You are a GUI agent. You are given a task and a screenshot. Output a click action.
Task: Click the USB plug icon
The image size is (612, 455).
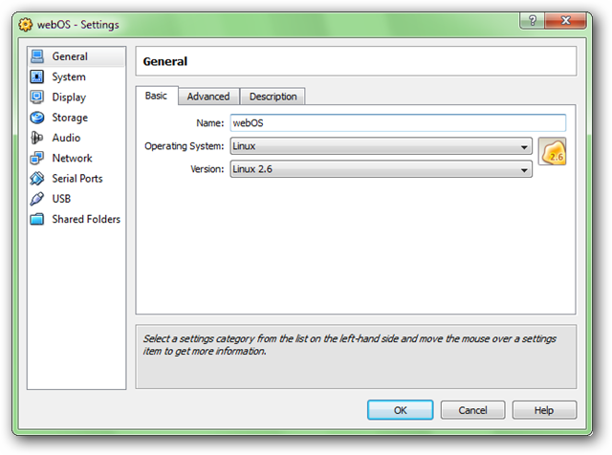(x=37, y=199)
